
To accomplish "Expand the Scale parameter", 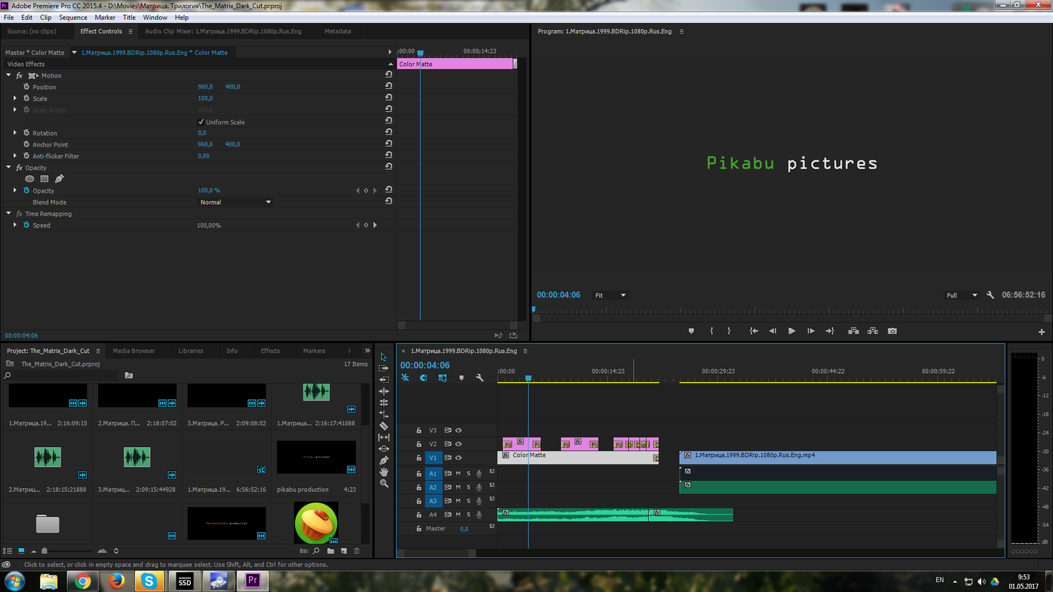I will 15,98.
